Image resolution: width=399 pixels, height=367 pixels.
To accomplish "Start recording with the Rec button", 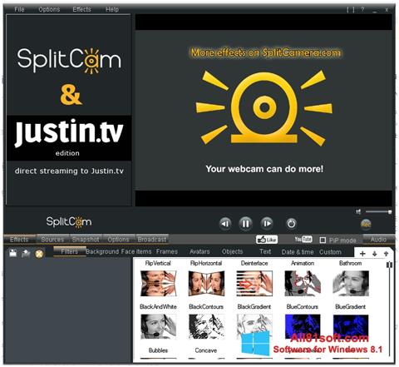I will tap(366, 224).
